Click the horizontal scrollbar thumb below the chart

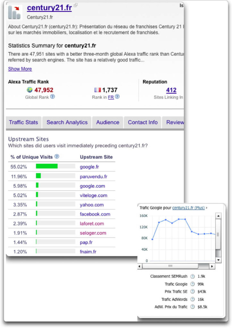(170, 266)
